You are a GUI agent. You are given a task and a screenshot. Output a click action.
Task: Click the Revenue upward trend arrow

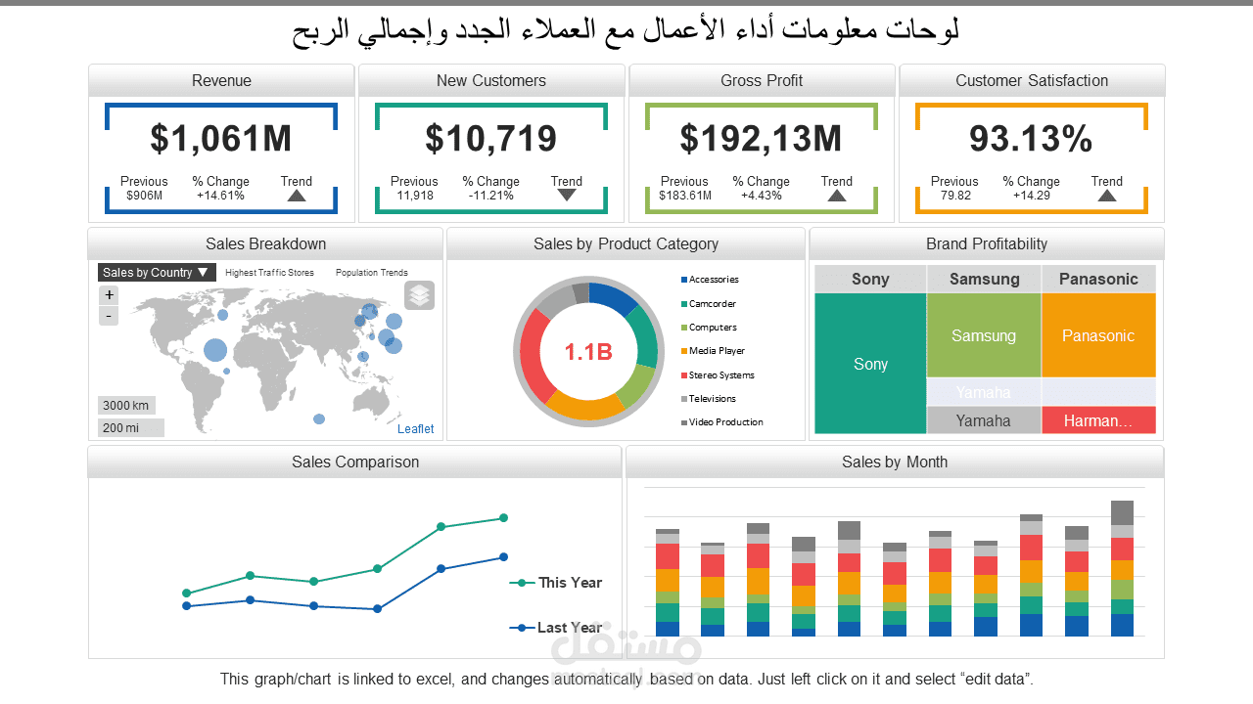coord(296,196)
